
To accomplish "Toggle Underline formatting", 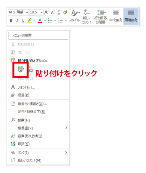I will tap(23, 21).
